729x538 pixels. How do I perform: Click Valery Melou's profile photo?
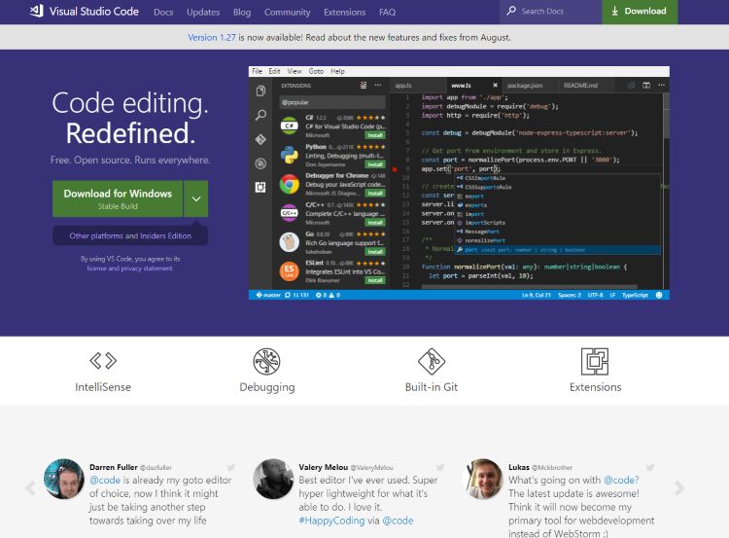click(273, 479)
